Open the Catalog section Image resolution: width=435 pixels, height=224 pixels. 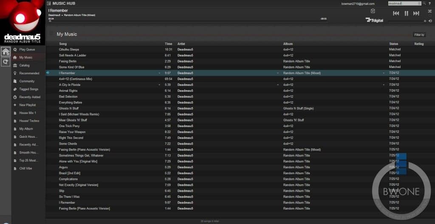click(x=24, y=65)
